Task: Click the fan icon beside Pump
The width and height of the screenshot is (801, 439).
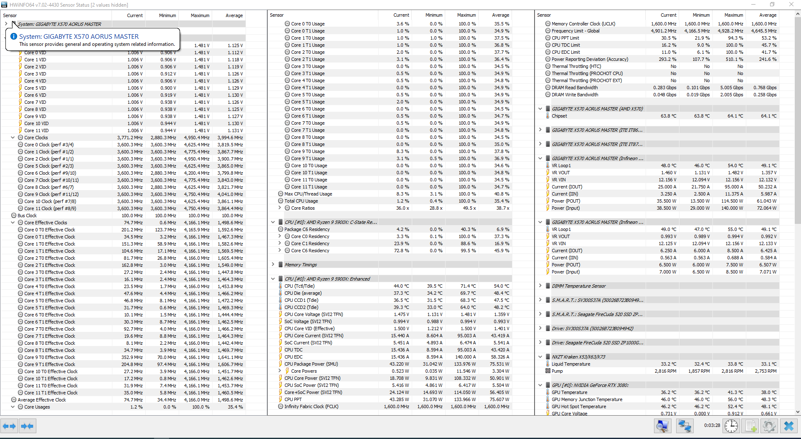Action: (x=548, y=371)
